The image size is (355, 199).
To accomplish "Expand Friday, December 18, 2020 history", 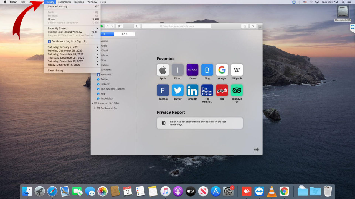I will 72,65.
